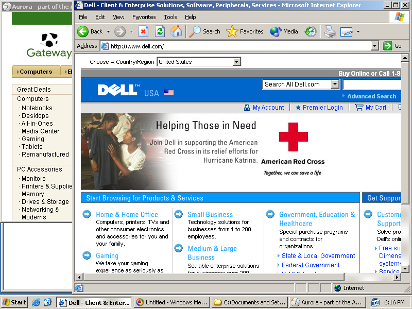Screen dimensions: 412x309
Task: Click the Windows flag logo in IE corner
Action: pos(400,17)
